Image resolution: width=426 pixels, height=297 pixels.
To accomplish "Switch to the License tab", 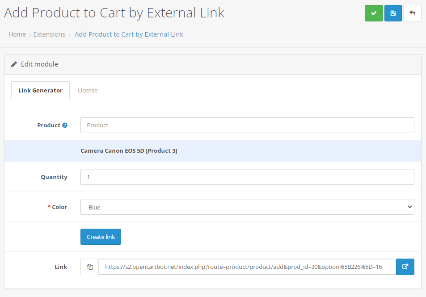I will pos(88,90).
